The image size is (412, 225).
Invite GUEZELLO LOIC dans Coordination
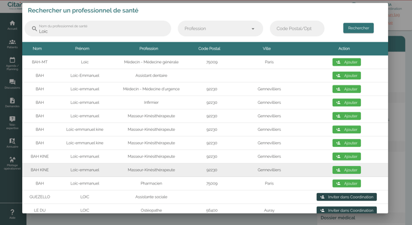[x=347, y=197]
